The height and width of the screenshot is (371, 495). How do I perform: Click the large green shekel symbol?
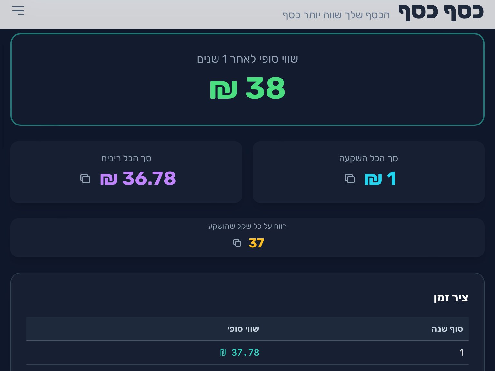coord(223,89)
